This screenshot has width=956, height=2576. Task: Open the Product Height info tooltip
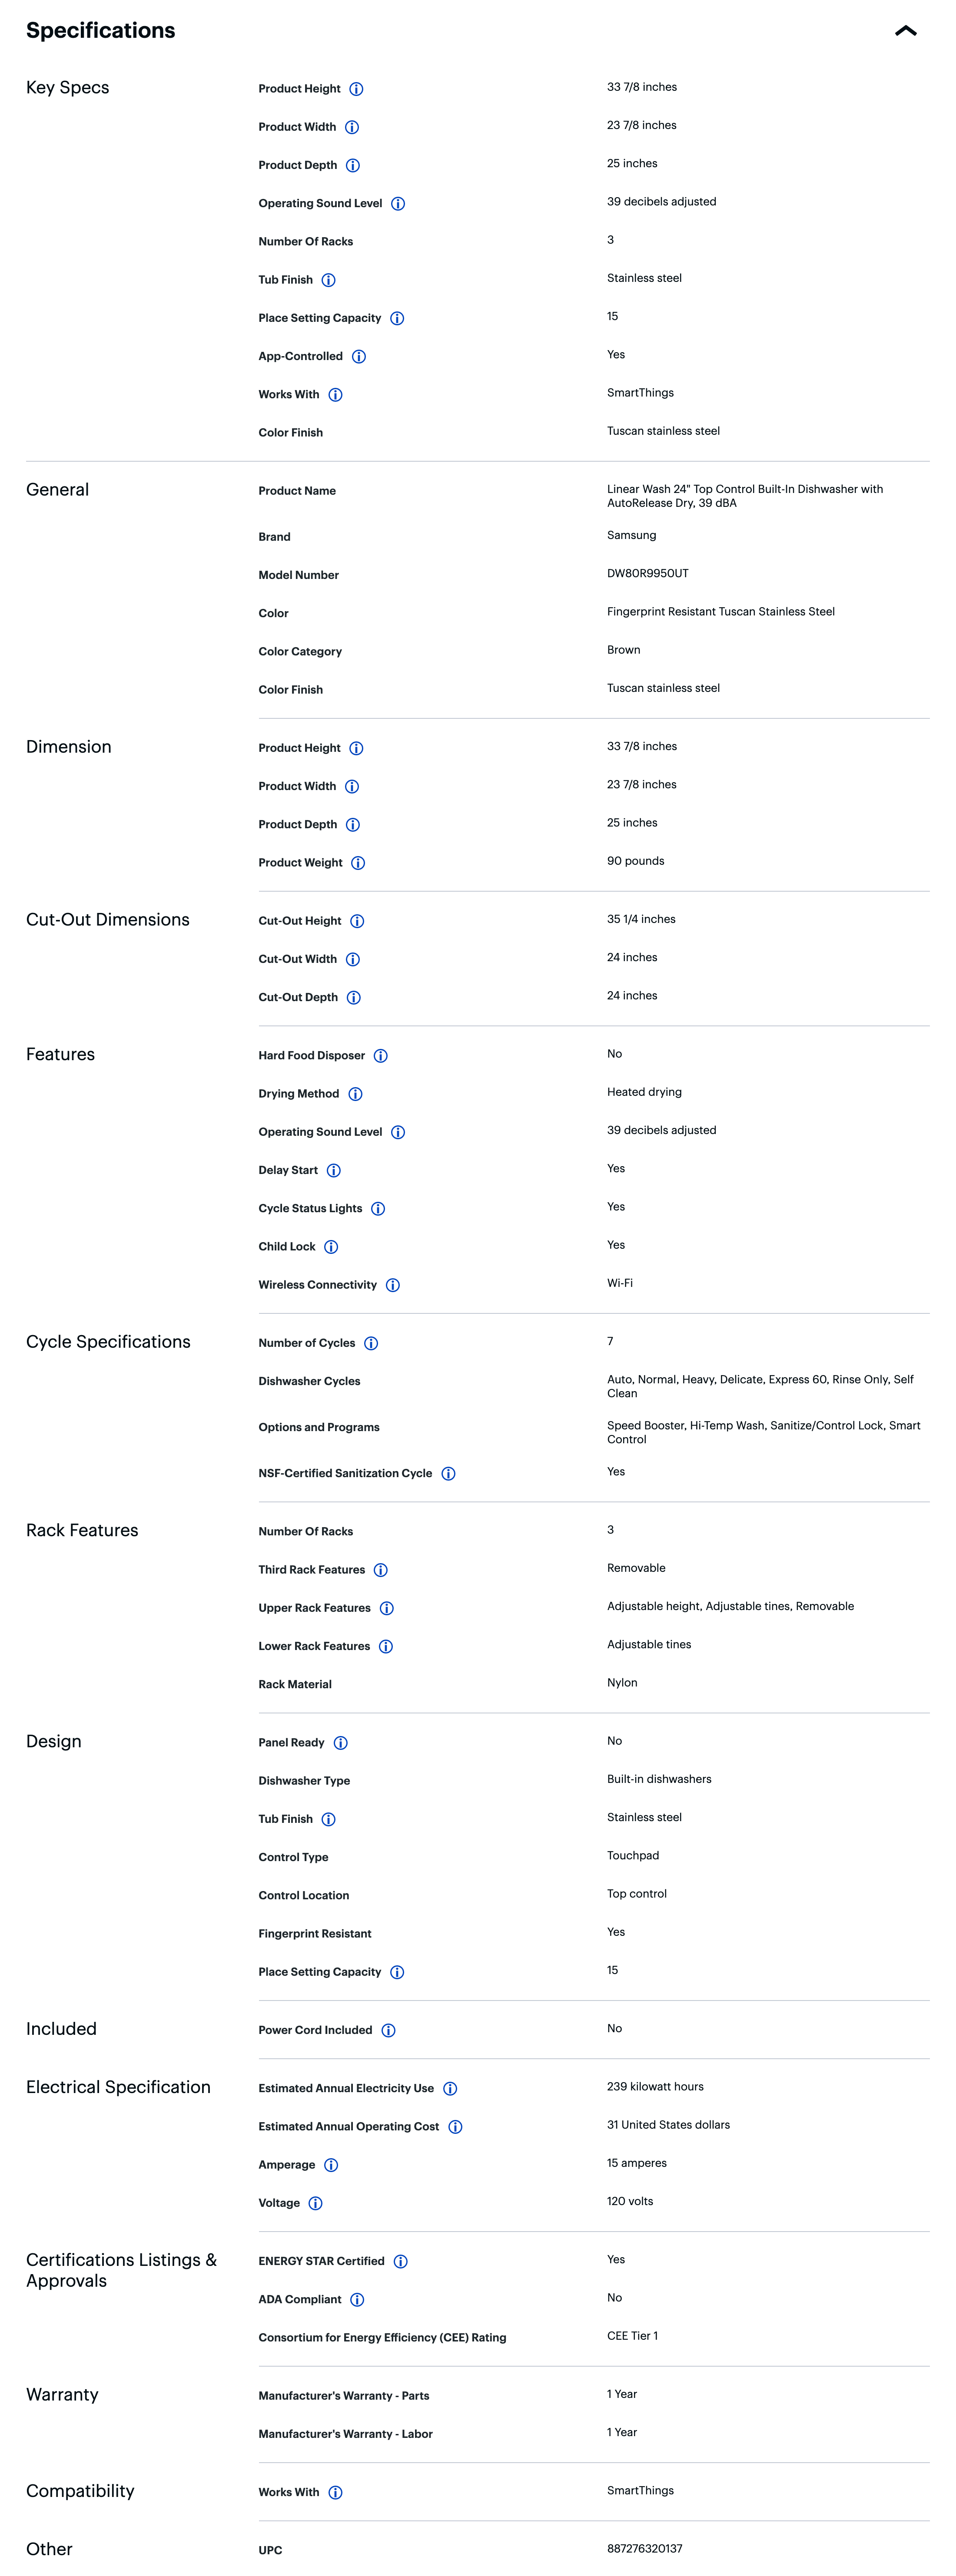358,89
